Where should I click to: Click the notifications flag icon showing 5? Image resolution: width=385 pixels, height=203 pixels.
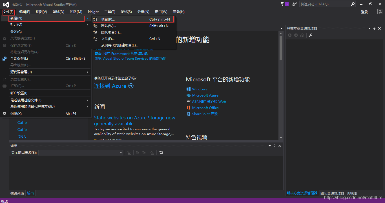click(284, 4)
